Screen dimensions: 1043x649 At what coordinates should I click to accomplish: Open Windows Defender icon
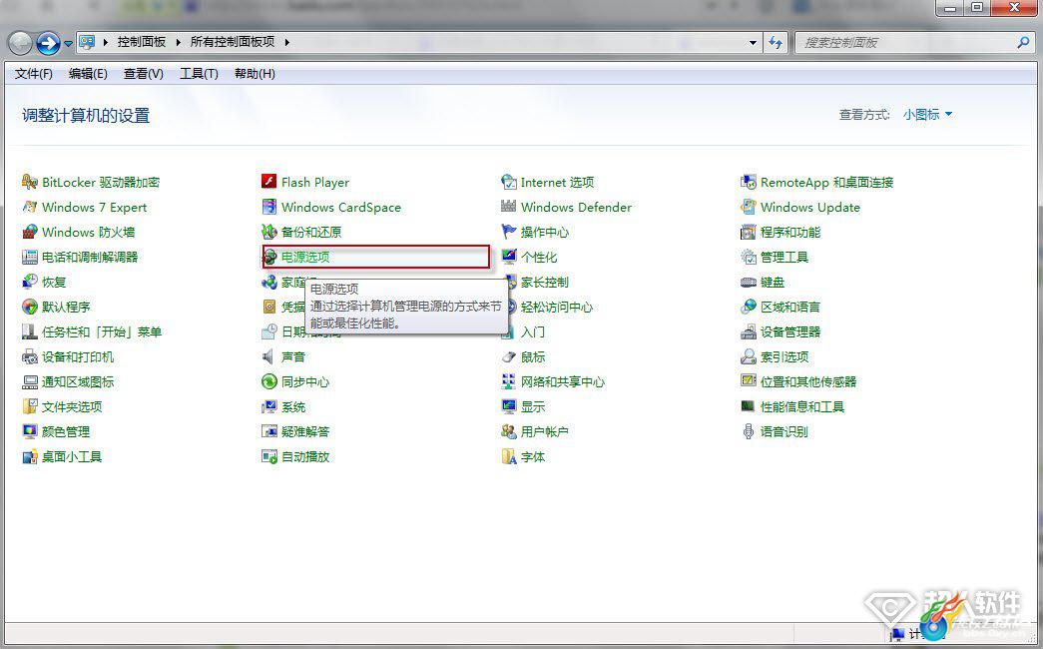(x=508, y=207)
